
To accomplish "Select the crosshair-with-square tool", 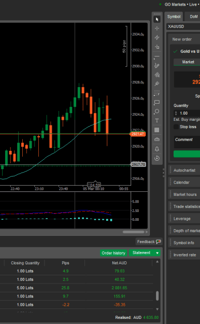I will (x=157, y=47).
